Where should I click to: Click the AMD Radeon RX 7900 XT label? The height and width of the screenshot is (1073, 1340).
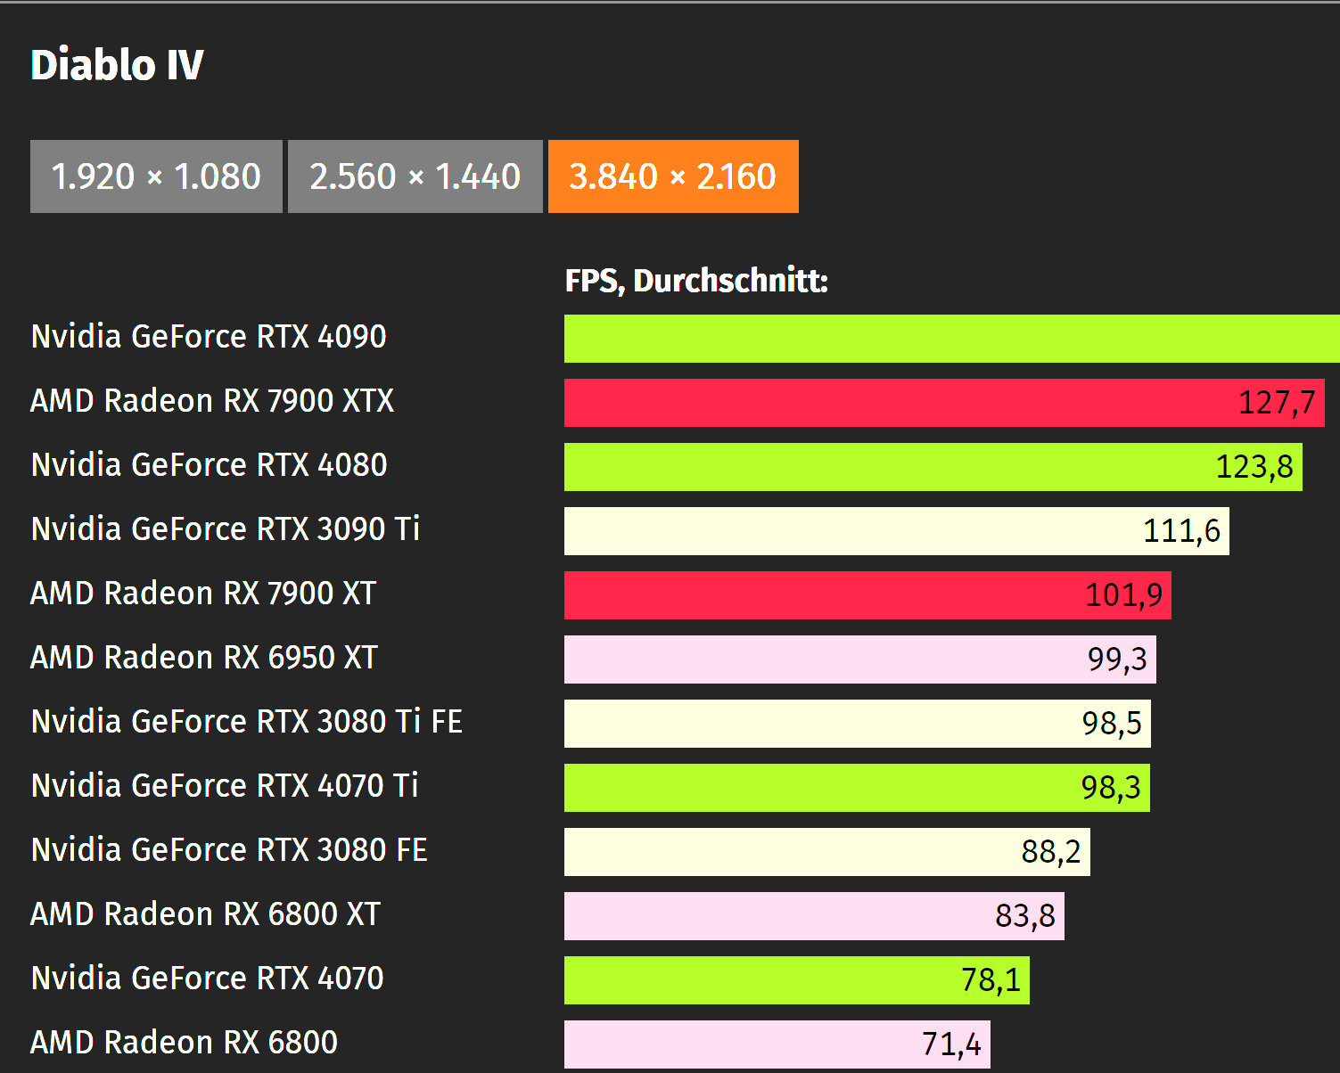(x=203, y=594)
